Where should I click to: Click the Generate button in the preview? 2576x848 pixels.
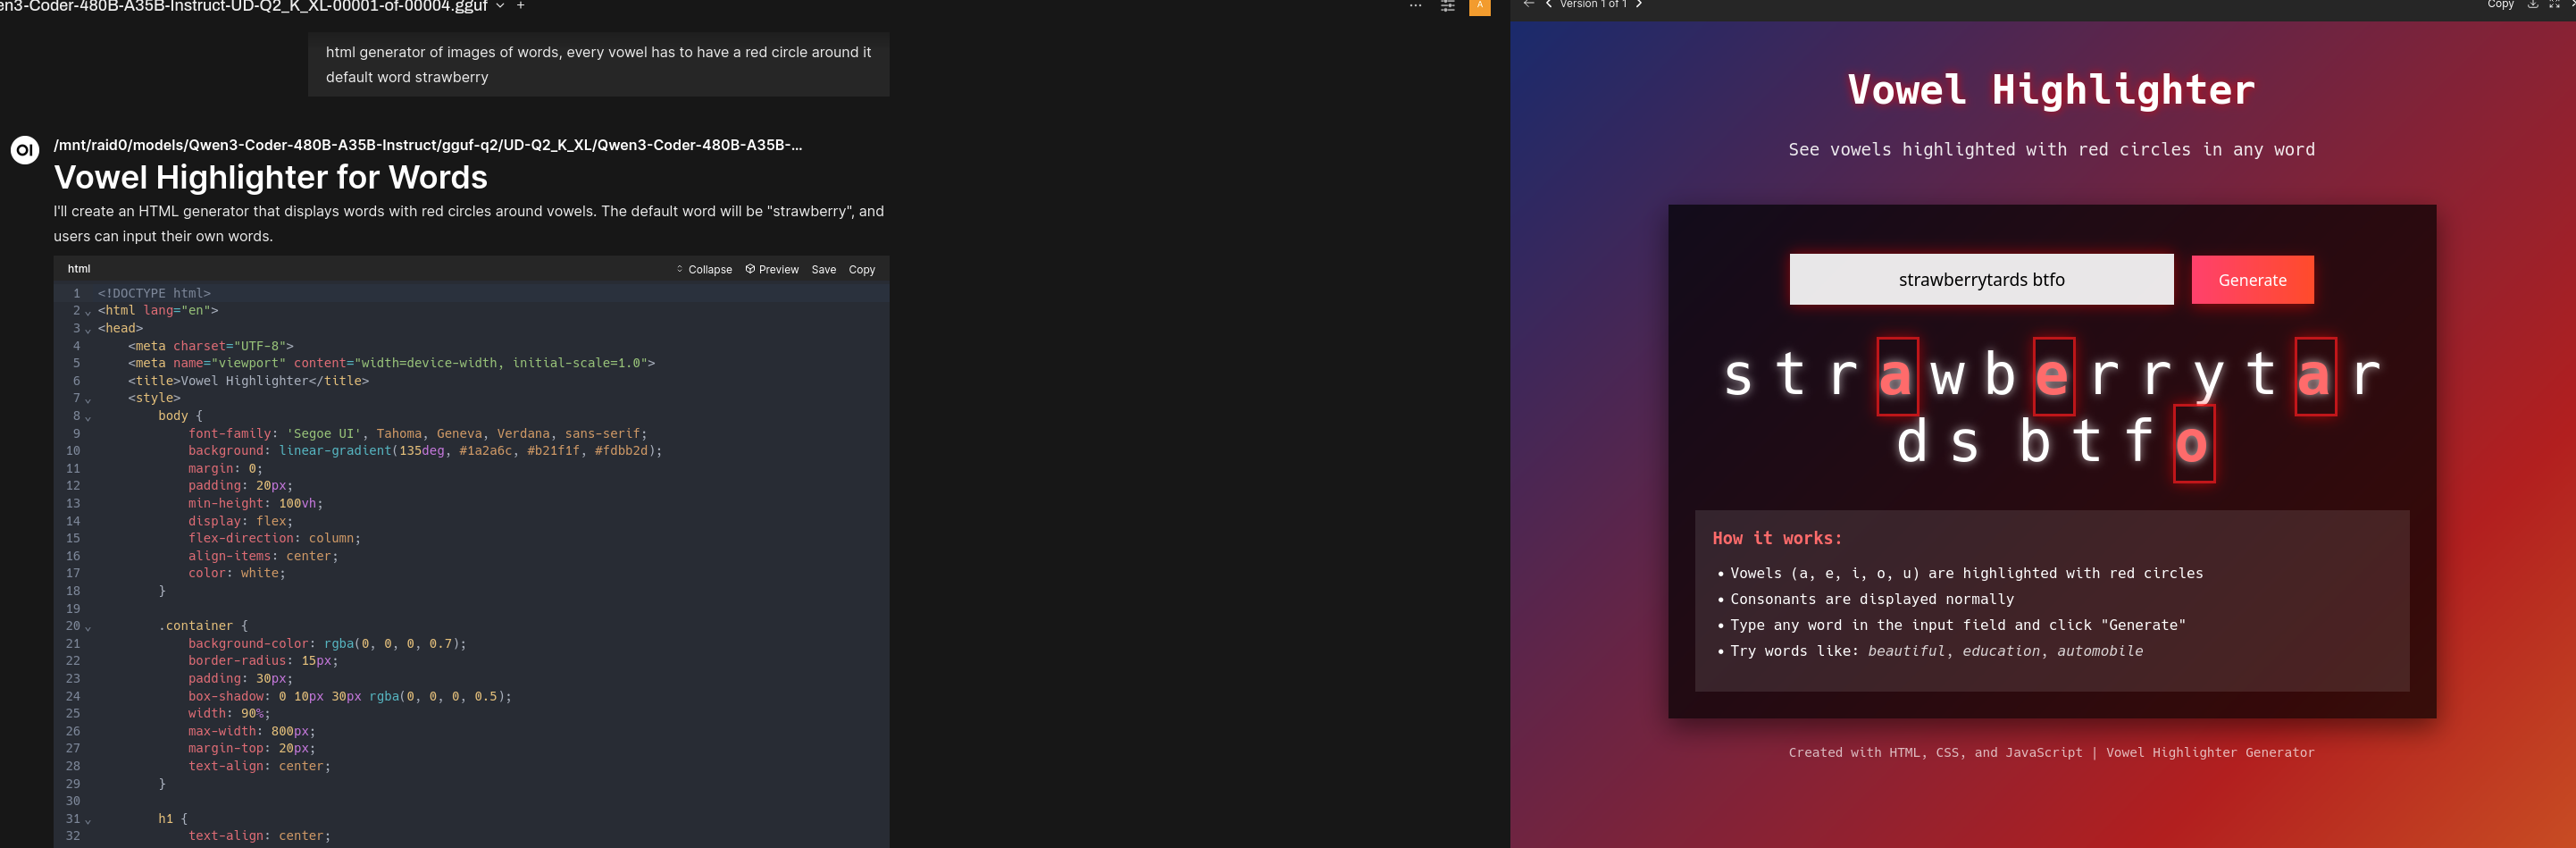click(2252, 280)
